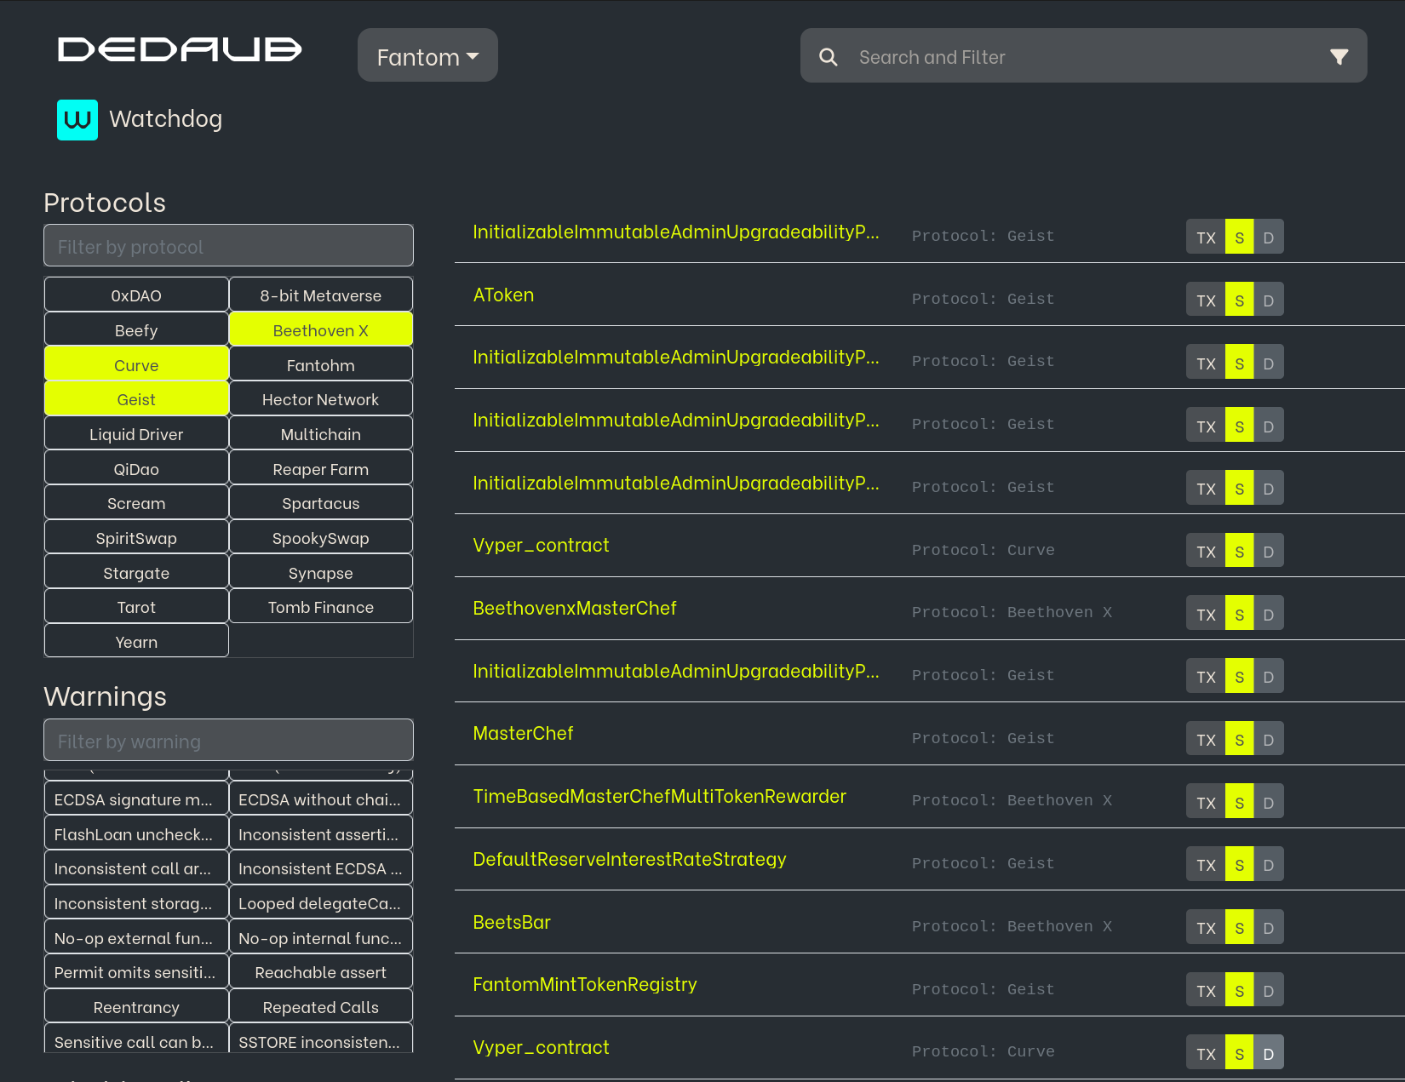Toggle the FlashLoan unchecked warning filter
This screenshot has width=1405, height=1082.
[136, 834]
